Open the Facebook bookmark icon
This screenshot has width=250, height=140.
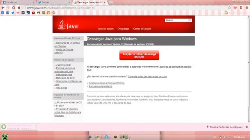click(8, 13)
